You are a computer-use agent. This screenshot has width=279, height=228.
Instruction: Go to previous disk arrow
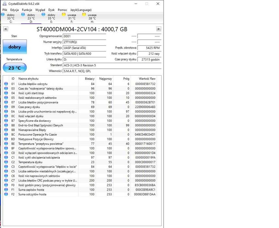6,29
